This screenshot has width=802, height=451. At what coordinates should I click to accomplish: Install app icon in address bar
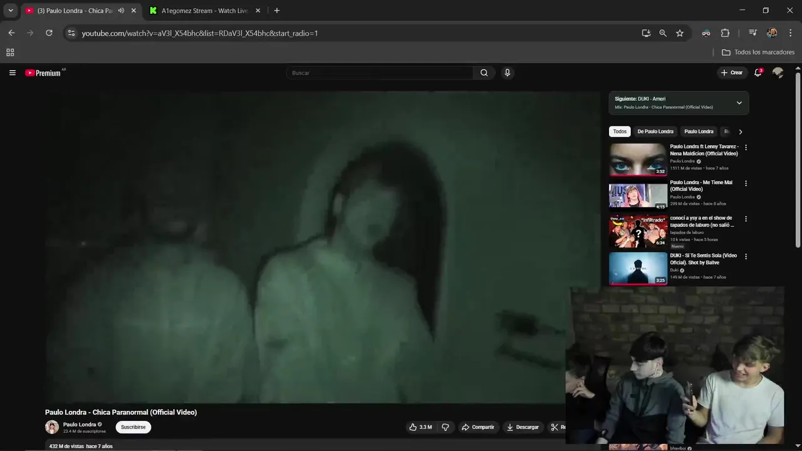(x=646, y=33)
